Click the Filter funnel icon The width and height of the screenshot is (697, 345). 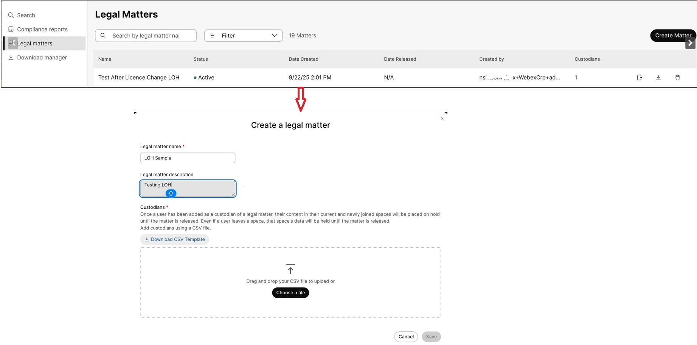(x=212, y=35)
